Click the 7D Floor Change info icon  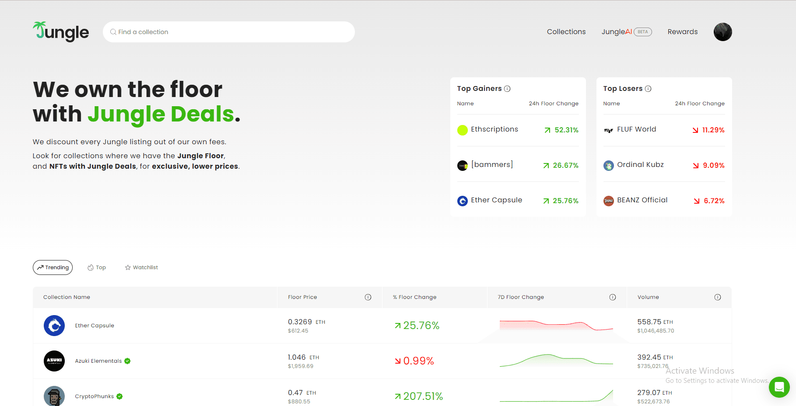[x=613, y=297]
